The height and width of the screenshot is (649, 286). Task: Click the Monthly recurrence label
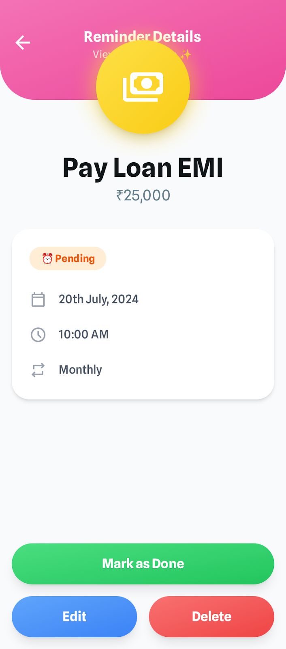click(x=81, y=370)
